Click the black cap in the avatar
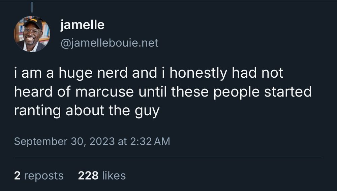The image size is (337, 191). tap(33, 23)
